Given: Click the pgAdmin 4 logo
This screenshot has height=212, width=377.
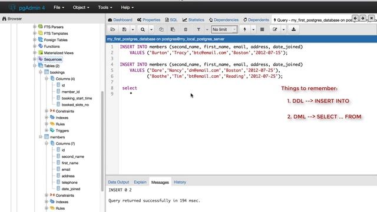Looking at the screenshot, I should pyautogui.click(x=27, y=8).
